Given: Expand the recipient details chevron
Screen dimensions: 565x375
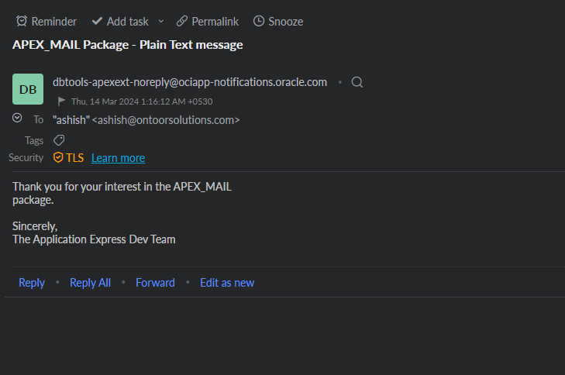Looking at the screenshot, I should coord(17,118).
